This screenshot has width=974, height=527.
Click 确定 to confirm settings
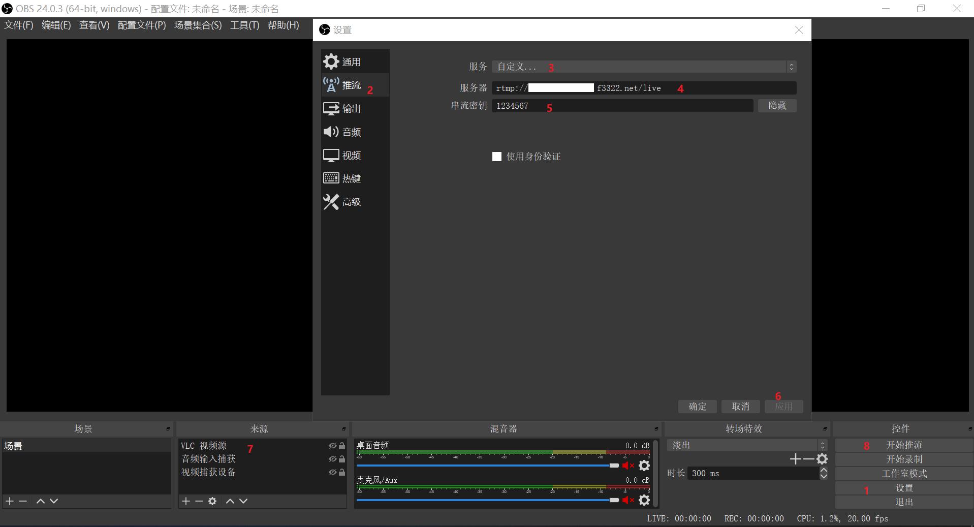click(697, 407)
